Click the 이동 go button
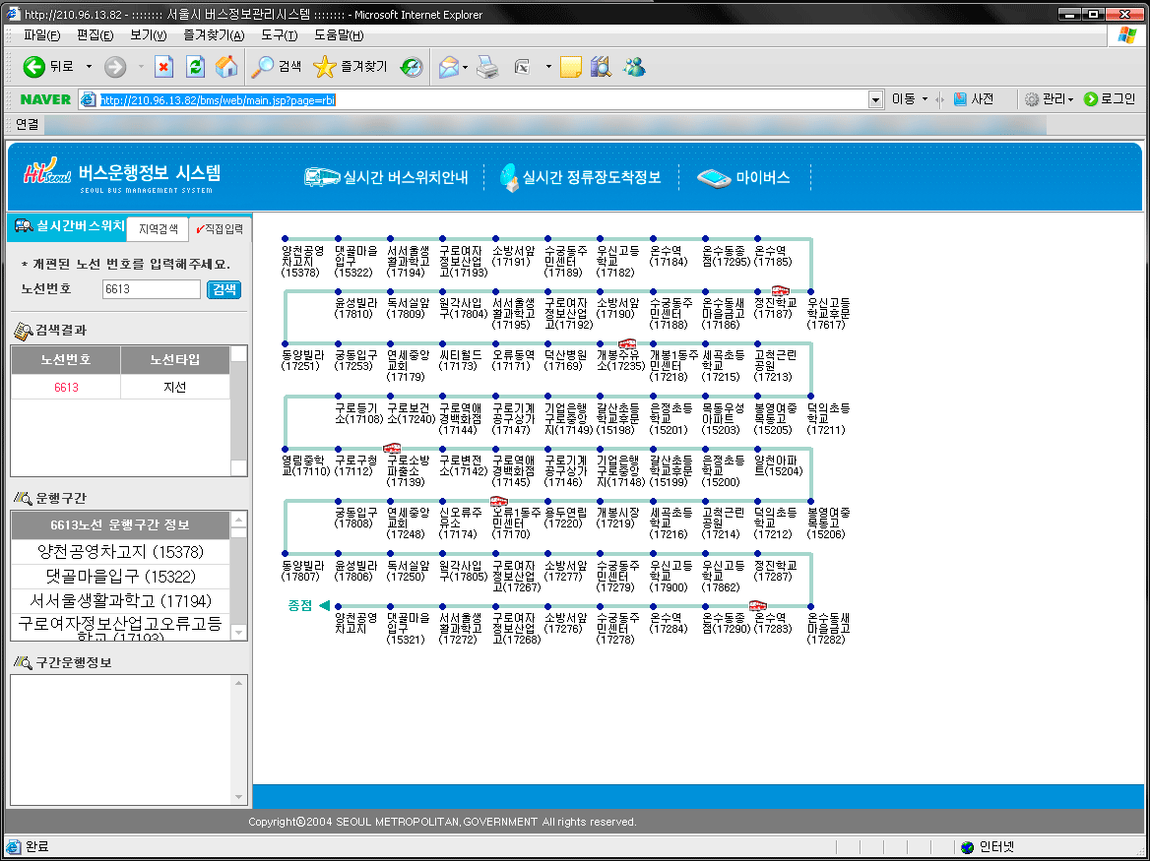 click(904, 99)
